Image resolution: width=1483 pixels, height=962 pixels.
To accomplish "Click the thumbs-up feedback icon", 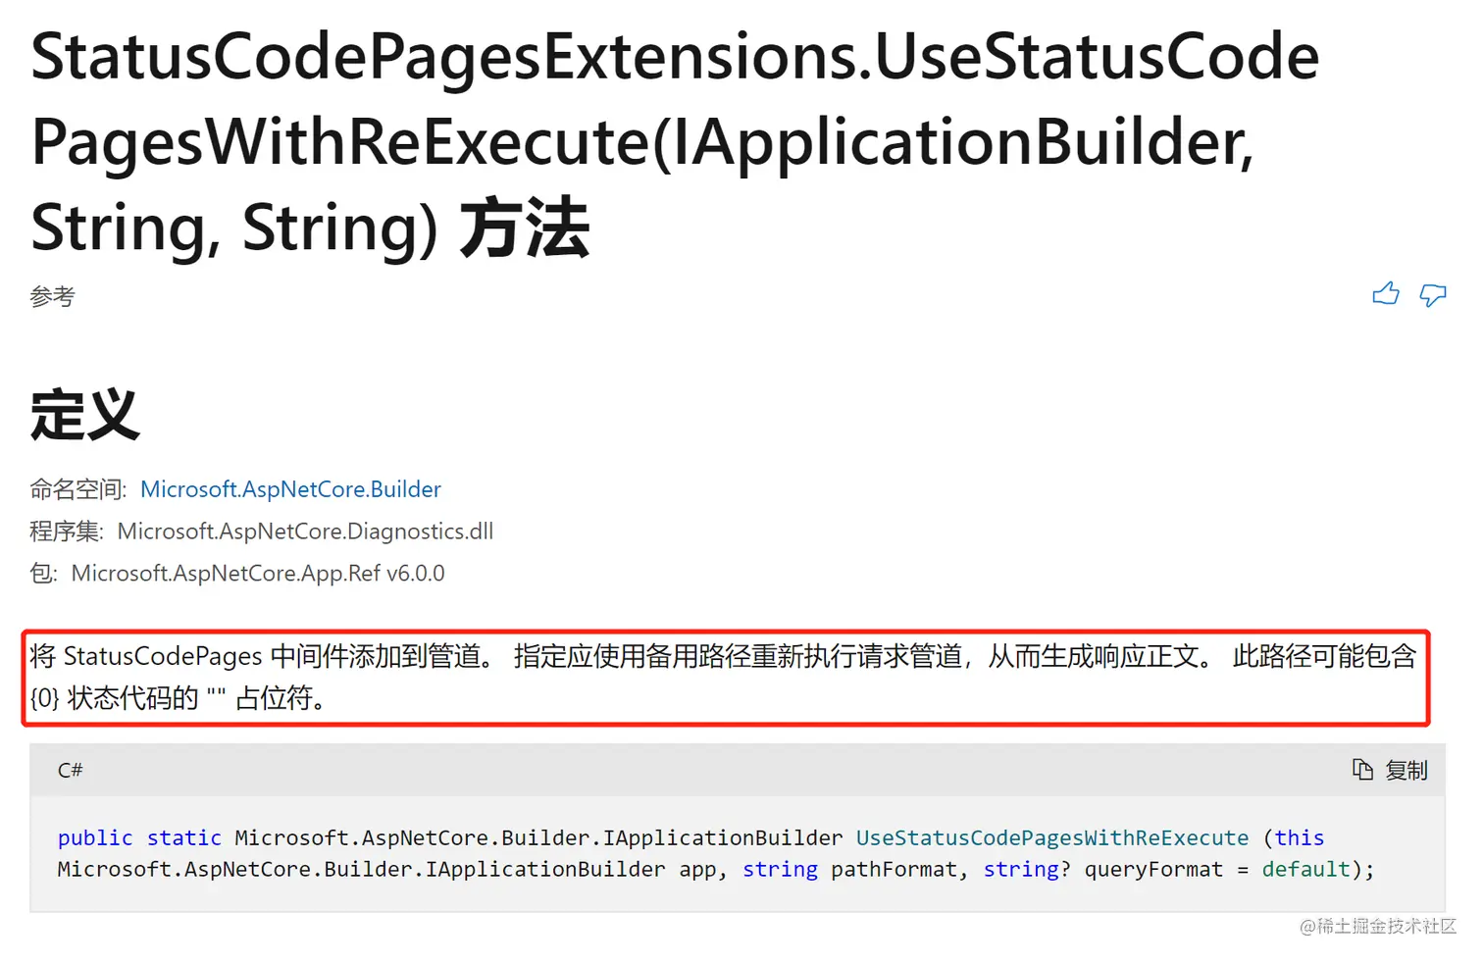I will point(1386,293).
